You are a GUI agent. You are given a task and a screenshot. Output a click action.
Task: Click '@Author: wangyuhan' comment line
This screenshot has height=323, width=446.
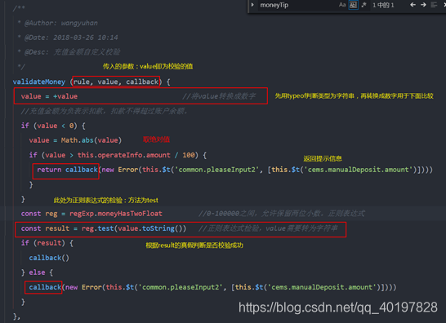pos(58,23)
